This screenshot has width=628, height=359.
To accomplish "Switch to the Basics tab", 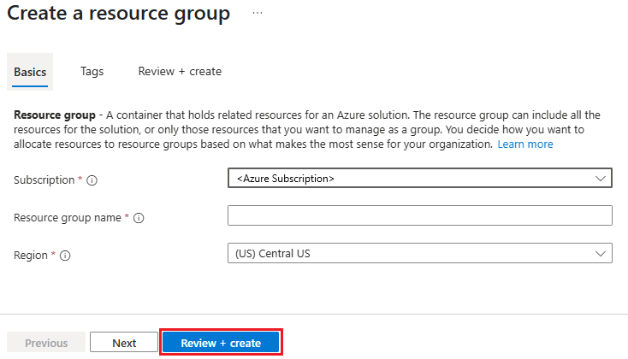I will [x=30, y=72].
